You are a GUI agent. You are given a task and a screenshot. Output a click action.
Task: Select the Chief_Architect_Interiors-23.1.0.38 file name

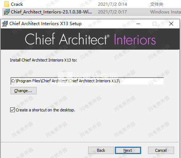[x=51, y=12]
